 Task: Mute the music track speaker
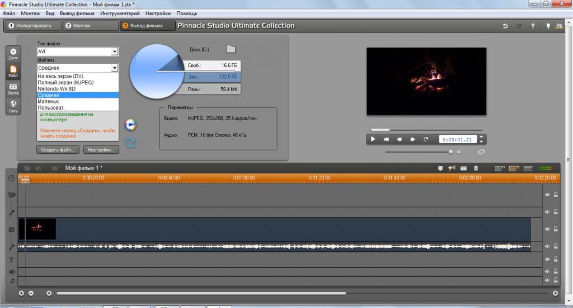point(547,280)
